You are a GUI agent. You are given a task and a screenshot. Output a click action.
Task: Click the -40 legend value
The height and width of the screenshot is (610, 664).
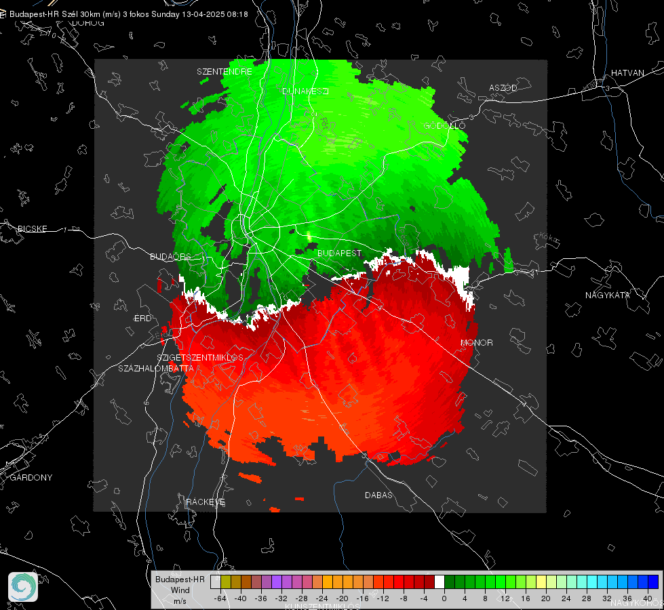[240, 598]
